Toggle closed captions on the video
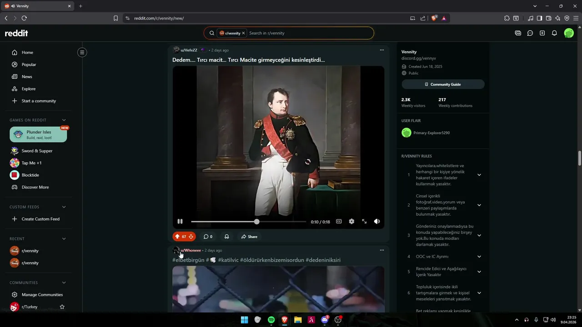The width and height of the screenshot is (582, 327). (339, 222)
